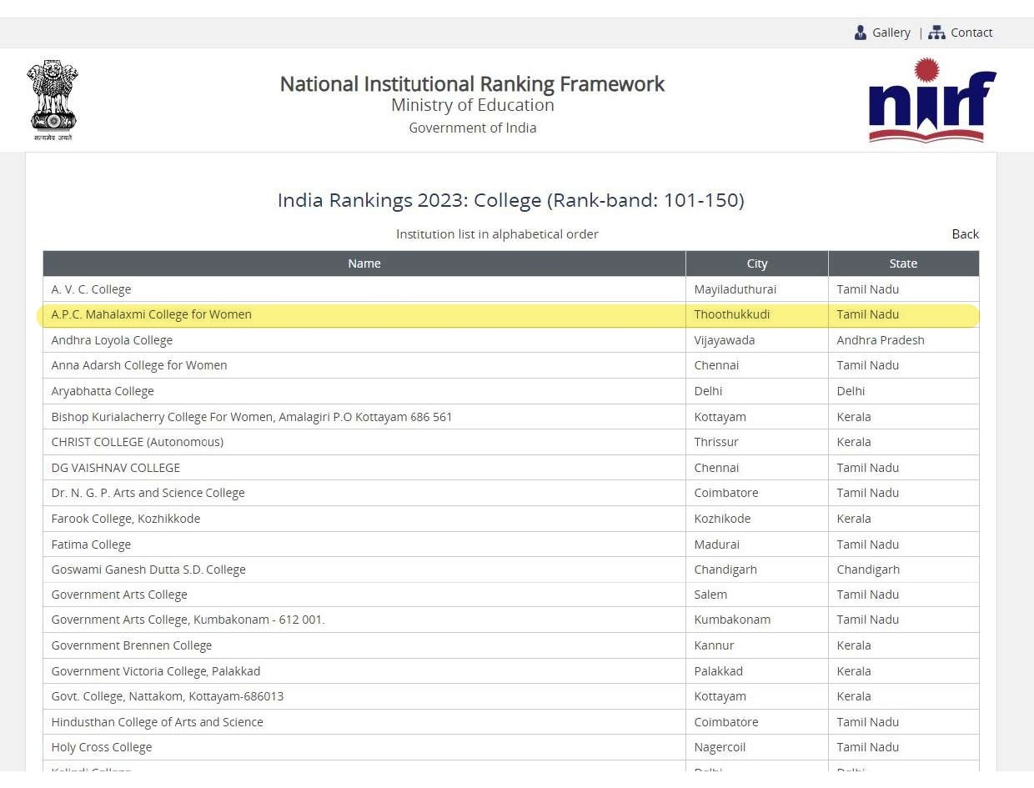Select Dr. N. G. P. Arts and Science College

[148, 493]
